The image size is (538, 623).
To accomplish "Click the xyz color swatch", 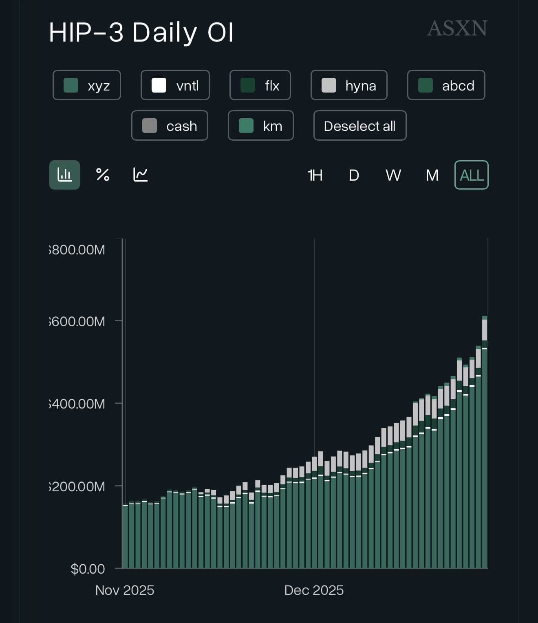I will click(71, 86).
